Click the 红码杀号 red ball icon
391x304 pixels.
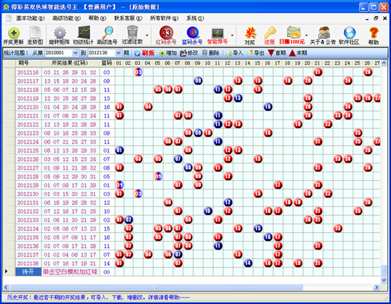tap(166, 35)
